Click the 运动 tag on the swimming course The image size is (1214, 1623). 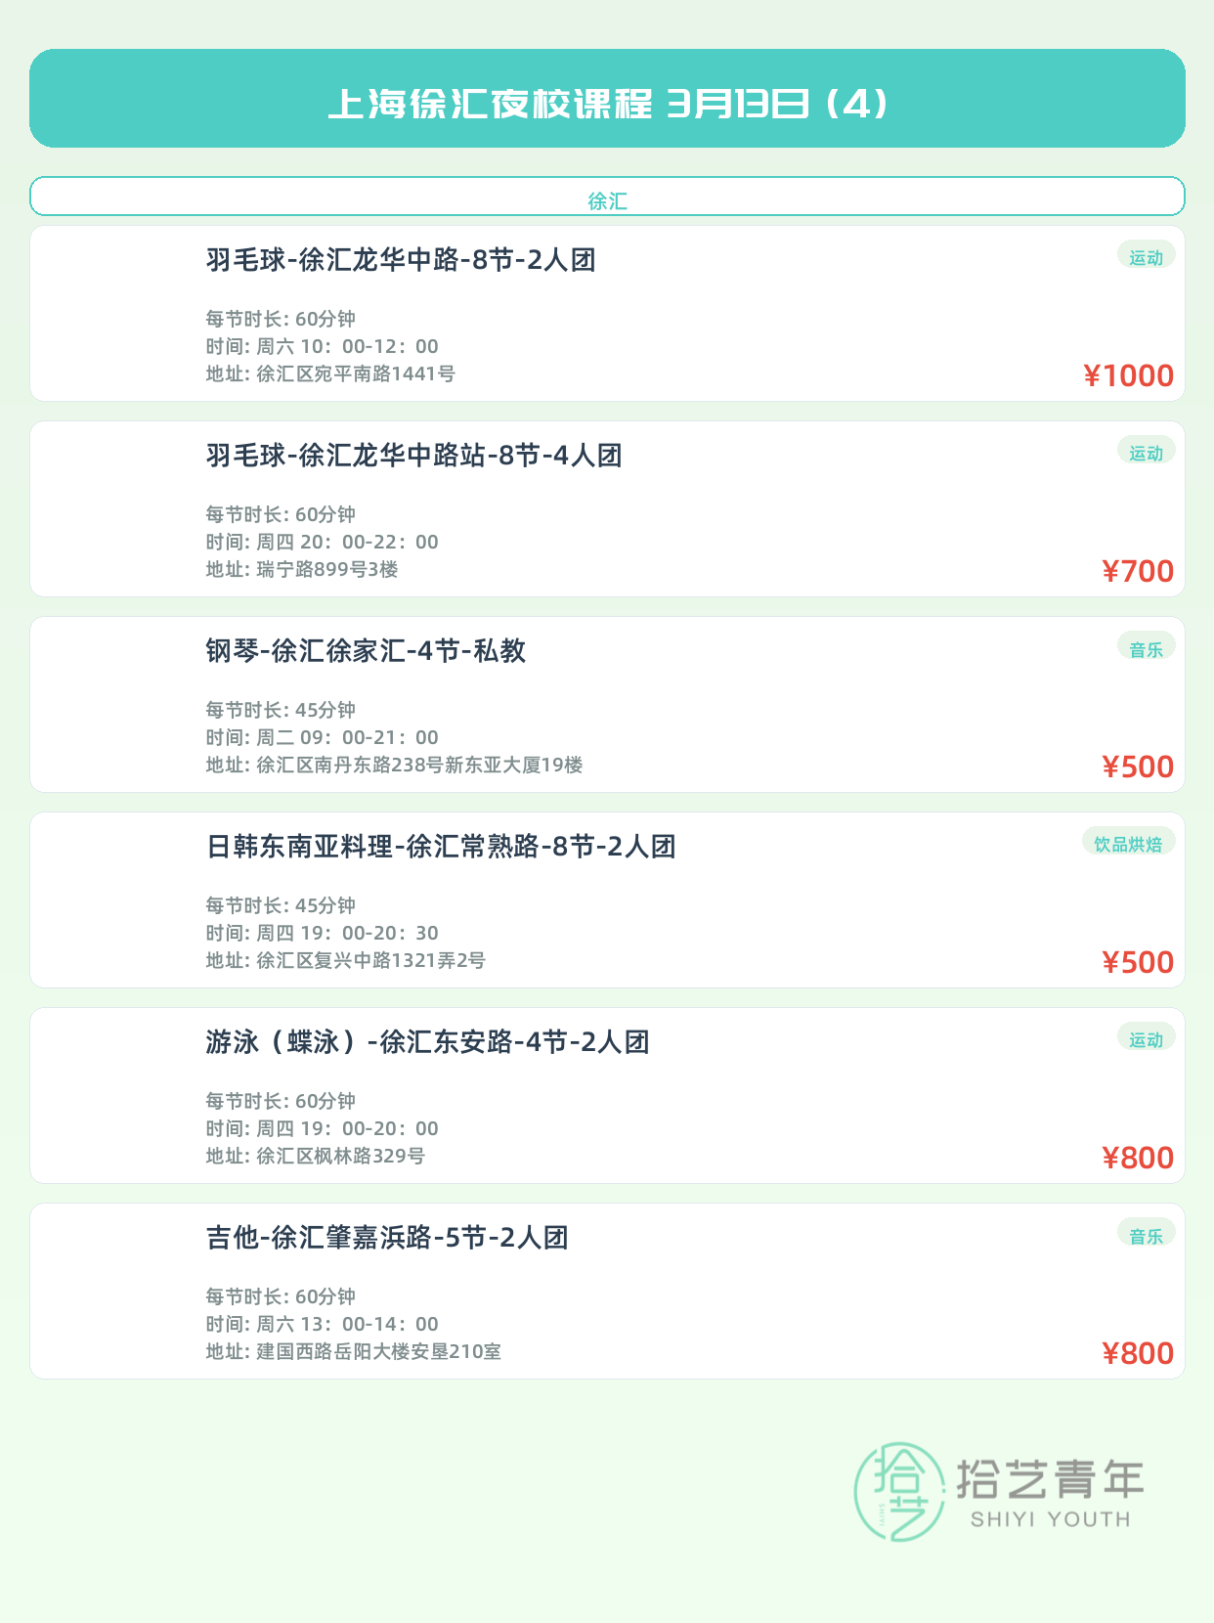click(1146, 1039)
